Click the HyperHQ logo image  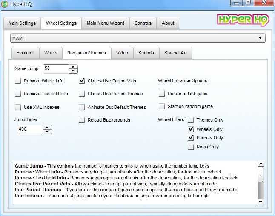(x=241, y=20)
